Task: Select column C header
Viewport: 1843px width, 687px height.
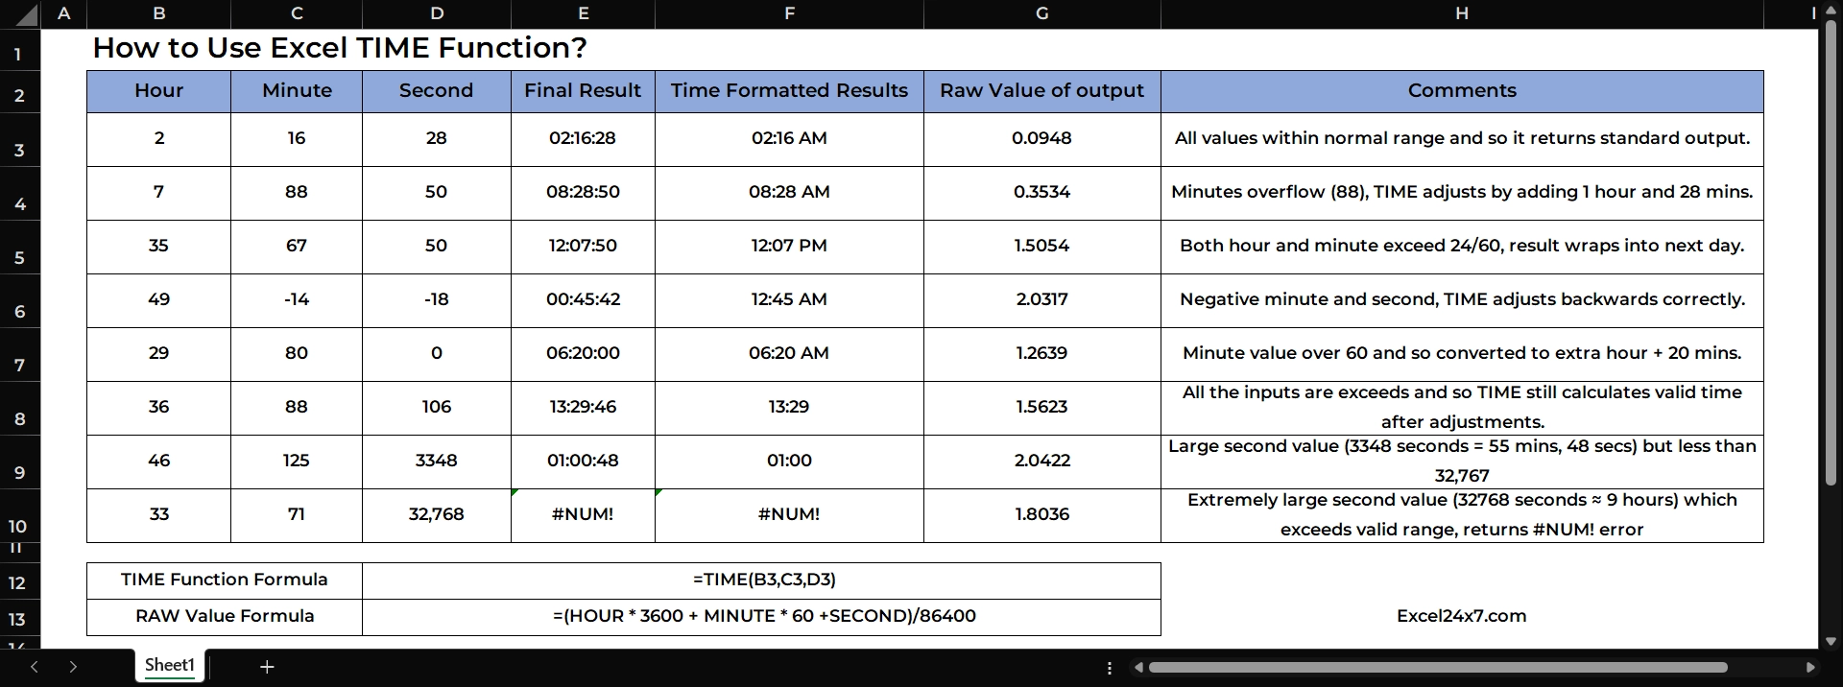Action: [297, 13]
